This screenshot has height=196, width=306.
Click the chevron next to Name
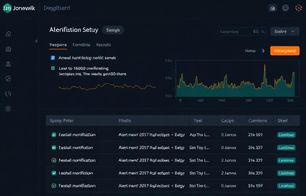point(263,51)
